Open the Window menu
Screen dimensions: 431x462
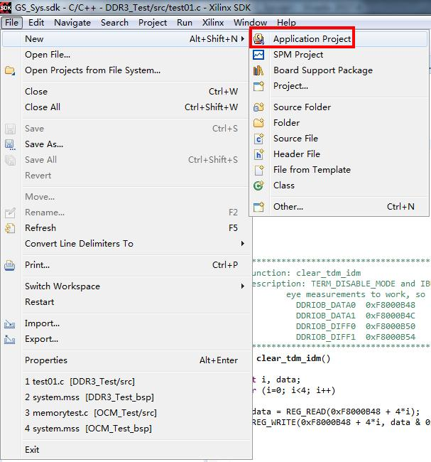pos(250,23)
